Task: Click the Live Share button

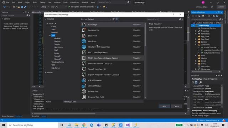Action: (x=202, y=7)
